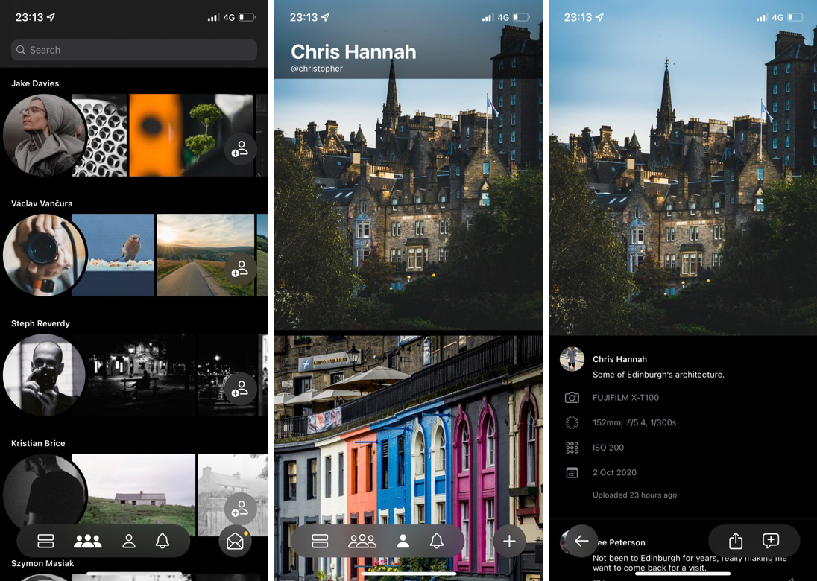Open Chris Hannah's avatar in photo details
The height and width of the screenshot is (581, 817).
(x=572, y=359)
